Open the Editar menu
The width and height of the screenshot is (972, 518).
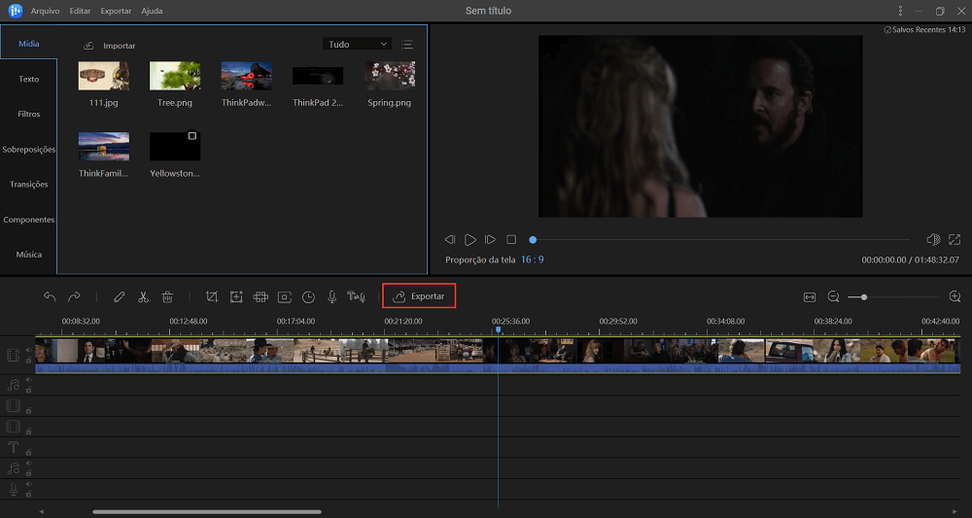click(x=80, y=11)
